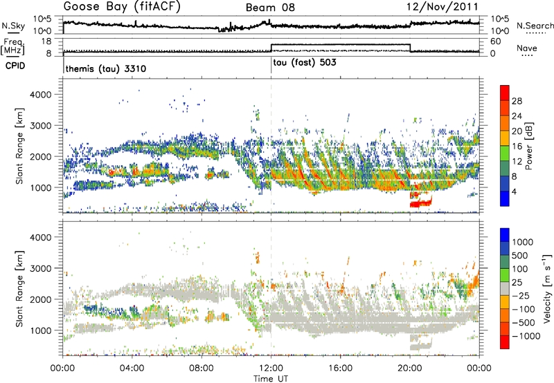Click the 'N.Sky' legend label
The image size is (554, 383).
(x=13, y=26)
